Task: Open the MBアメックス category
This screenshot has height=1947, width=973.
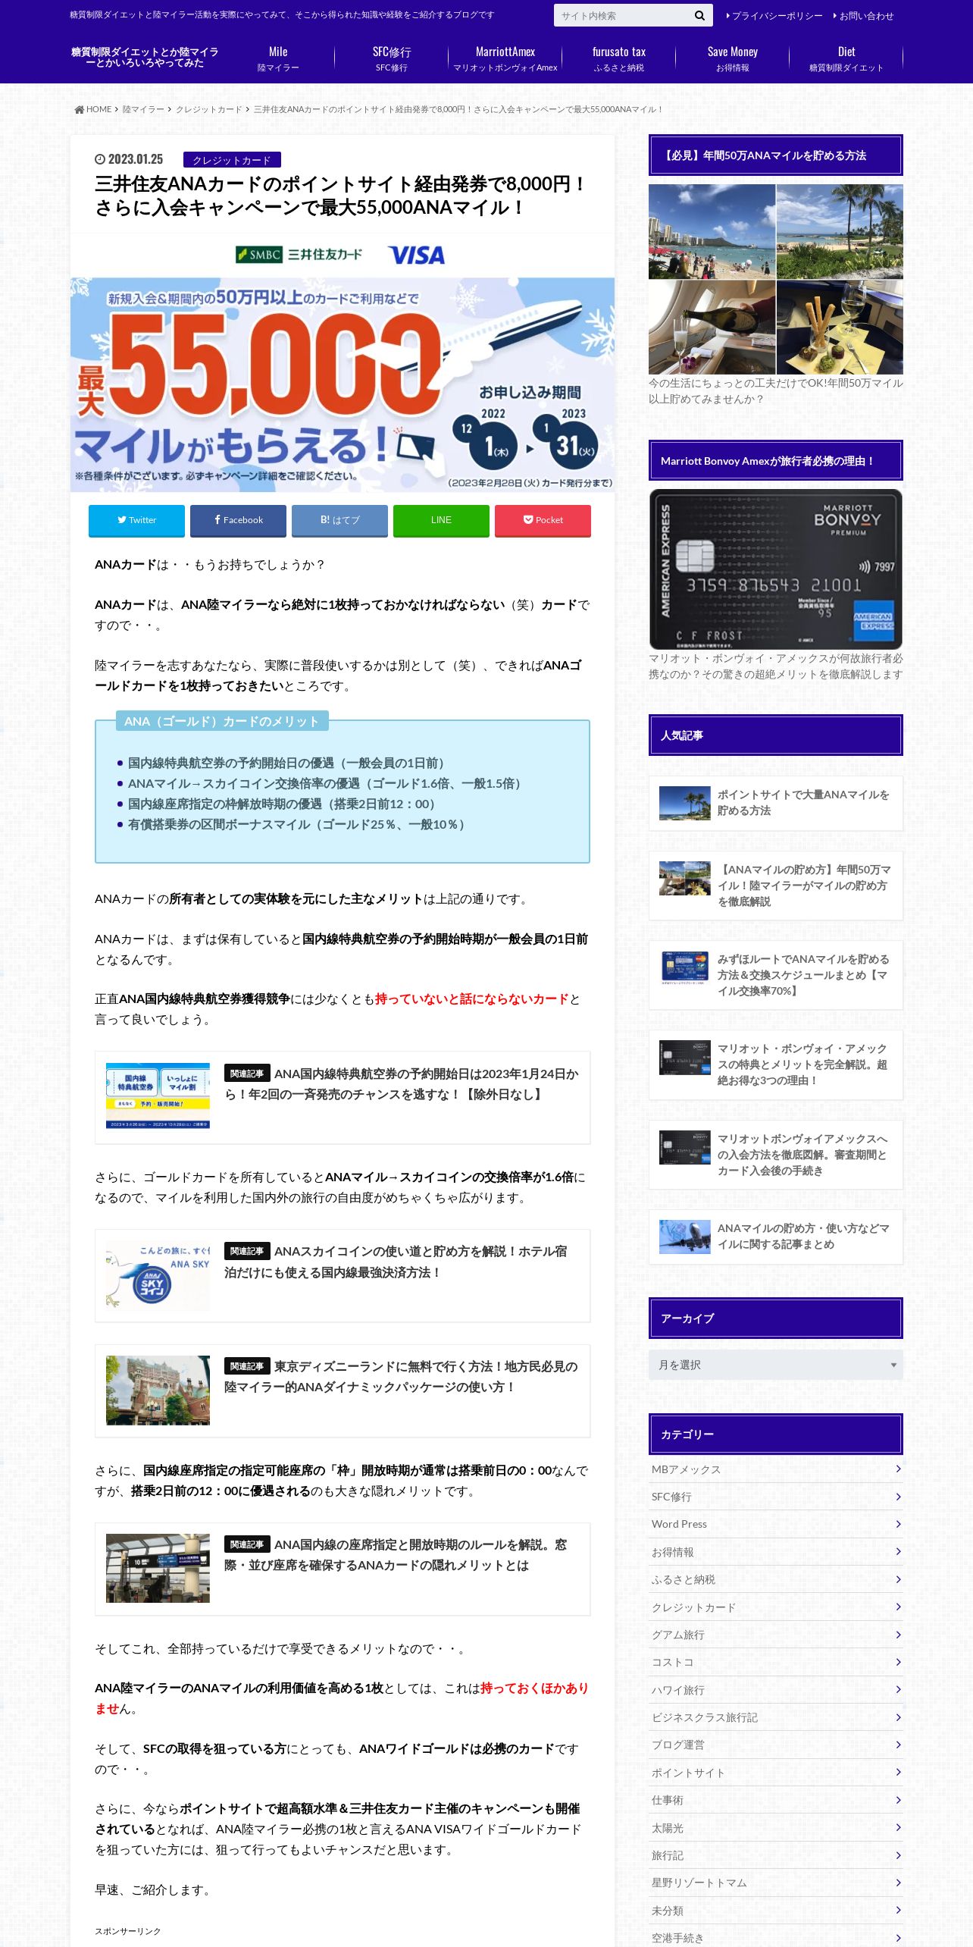Action: 775,1469
